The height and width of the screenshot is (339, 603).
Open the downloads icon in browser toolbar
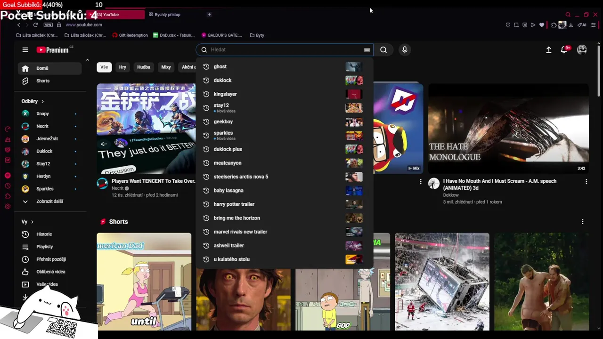pos(571,25)
